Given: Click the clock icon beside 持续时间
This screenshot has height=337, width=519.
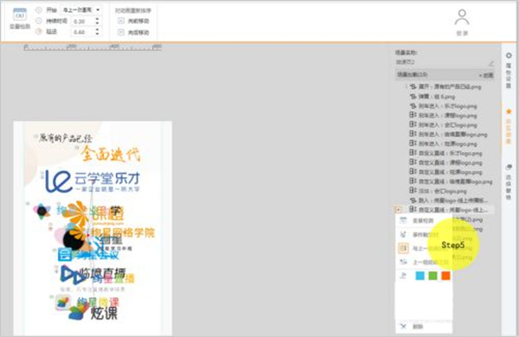Looking at the screenshot, I should click(x=39, y=21).
